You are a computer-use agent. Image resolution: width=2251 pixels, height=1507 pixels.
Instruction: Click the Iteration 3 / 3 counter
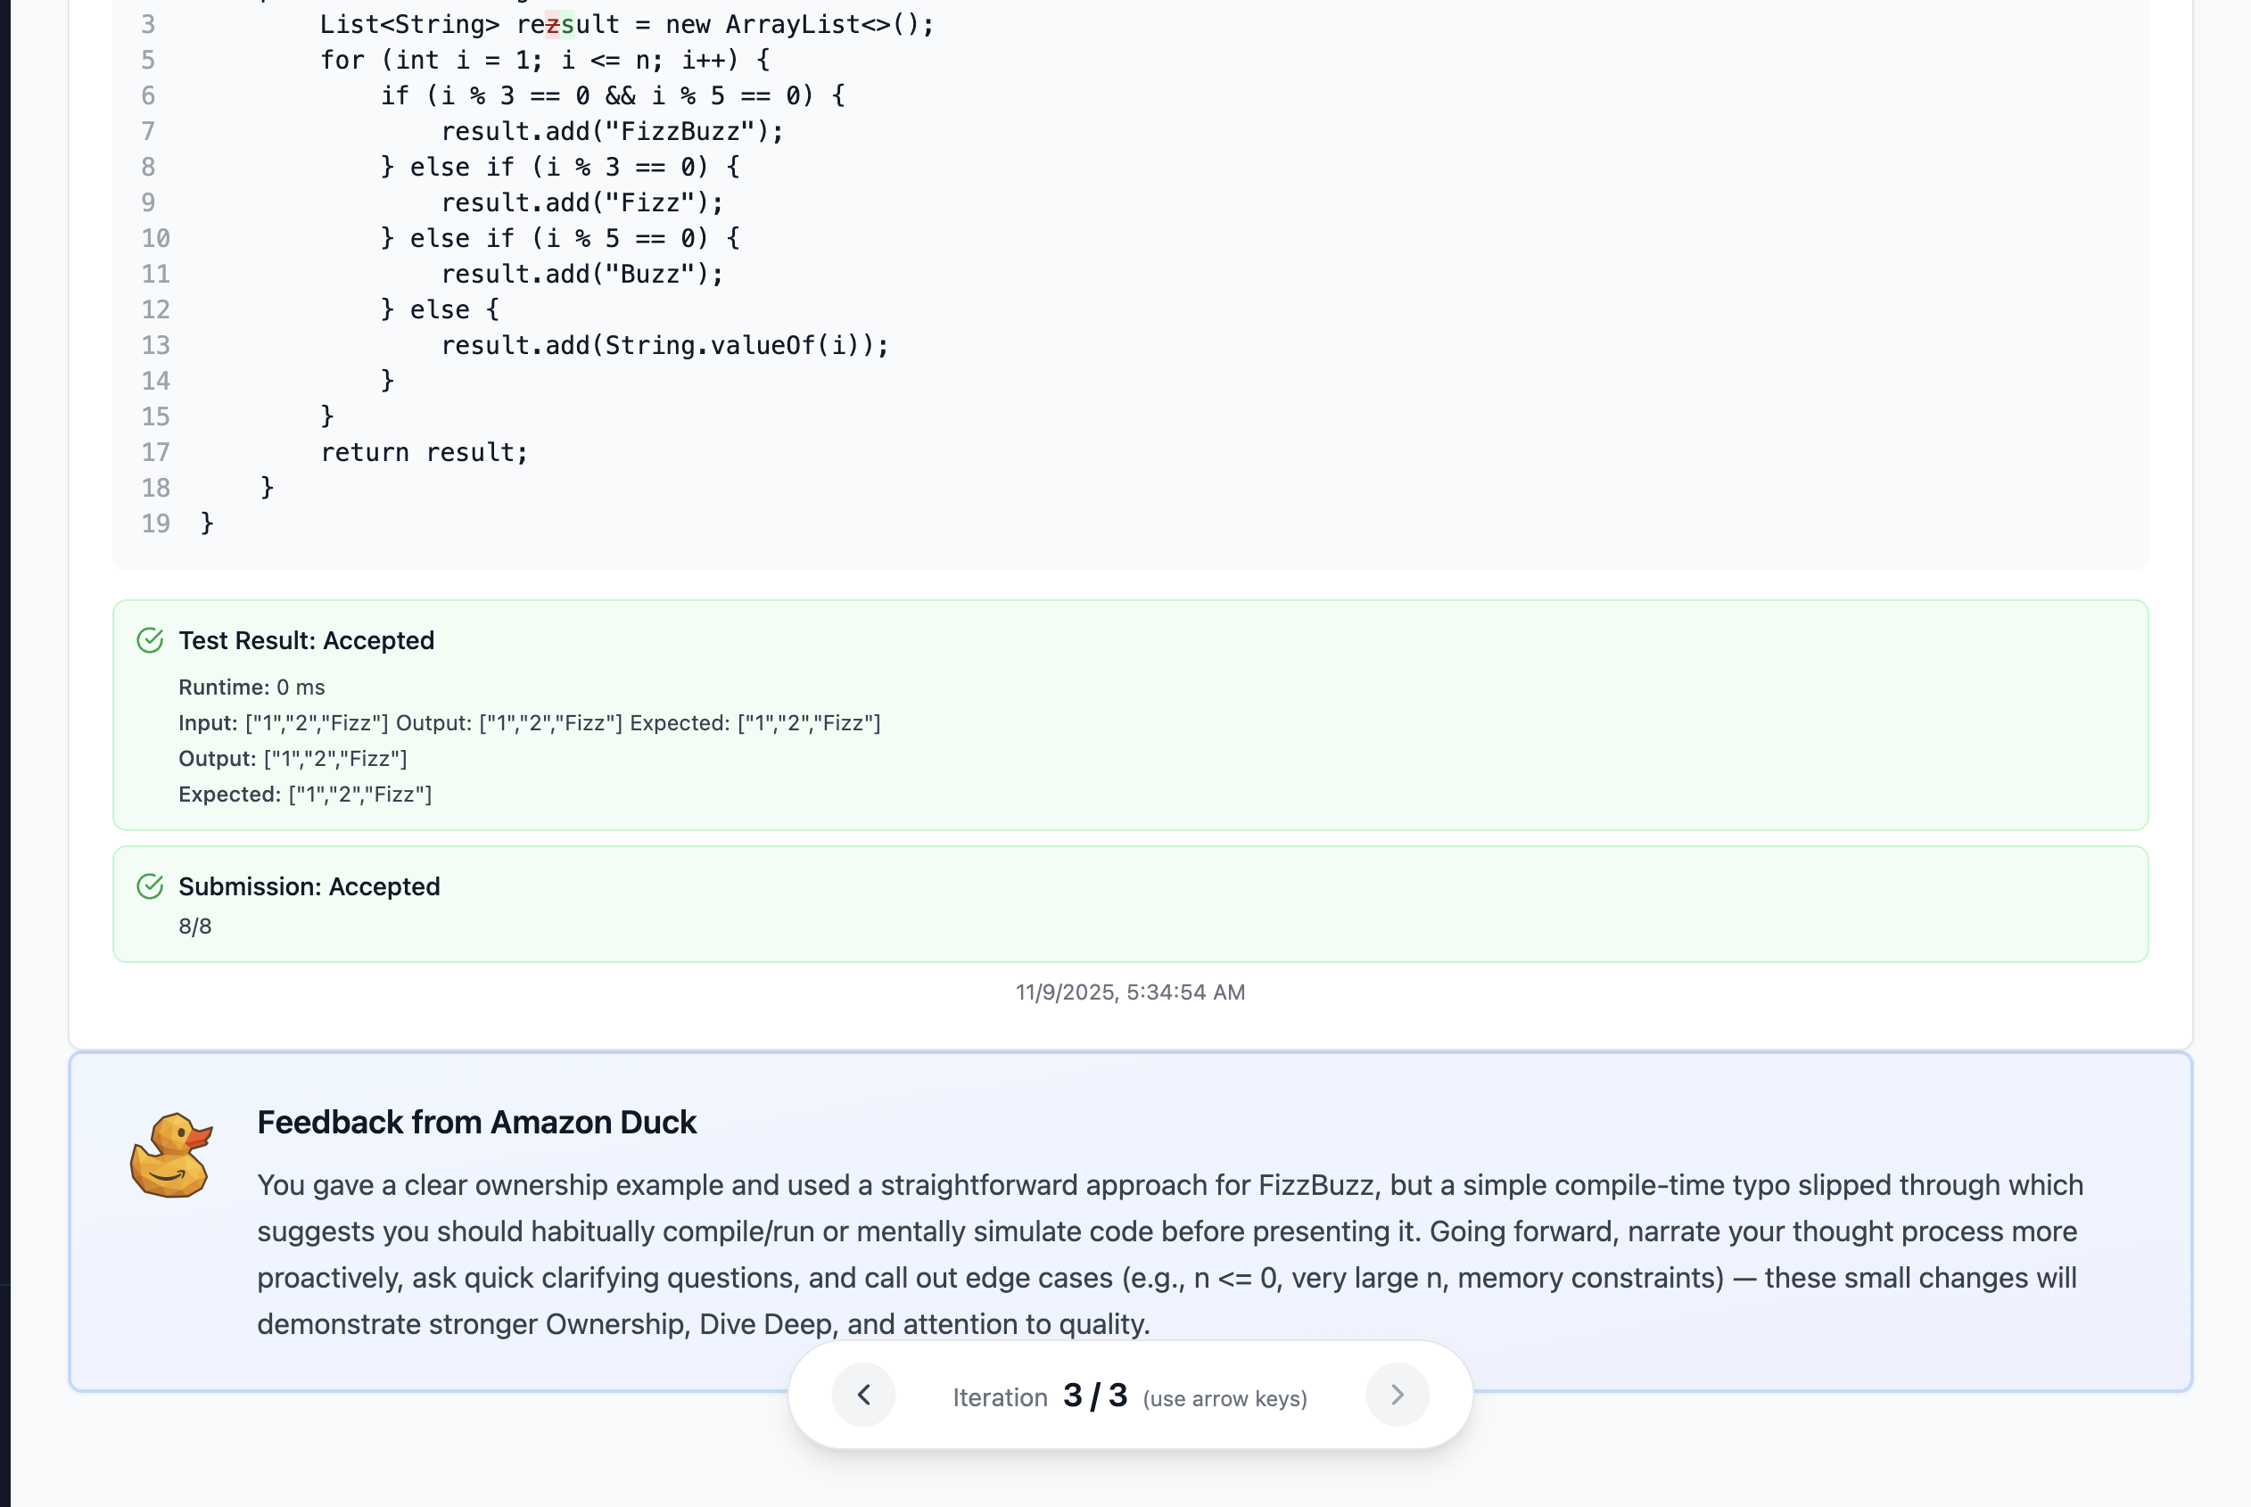point(1095,1396)
